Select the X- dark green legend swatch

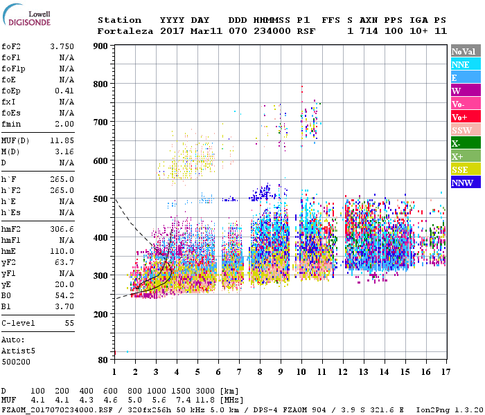[466, 143]
